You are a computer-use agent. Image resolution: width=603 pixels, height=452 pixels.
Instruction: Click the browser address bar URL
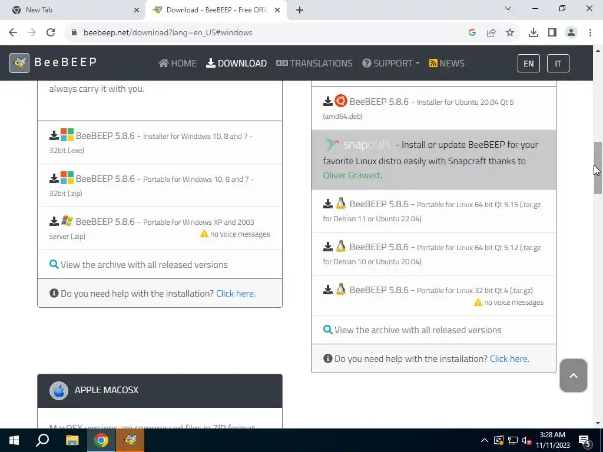(168, 33)
